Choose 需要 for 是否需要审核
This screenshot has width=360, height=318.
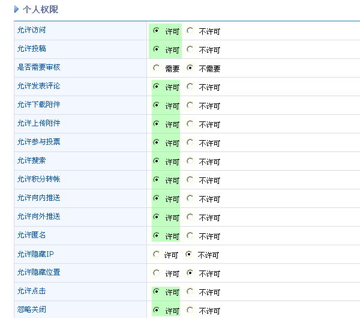coord(157,67)
